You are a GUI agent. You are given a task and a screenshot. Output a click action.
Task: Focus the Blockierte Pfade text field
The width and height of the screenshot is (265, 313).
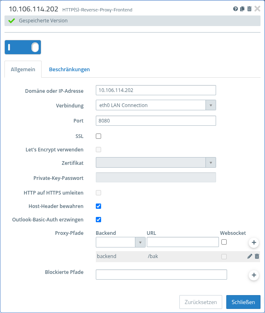pos(161,275)
